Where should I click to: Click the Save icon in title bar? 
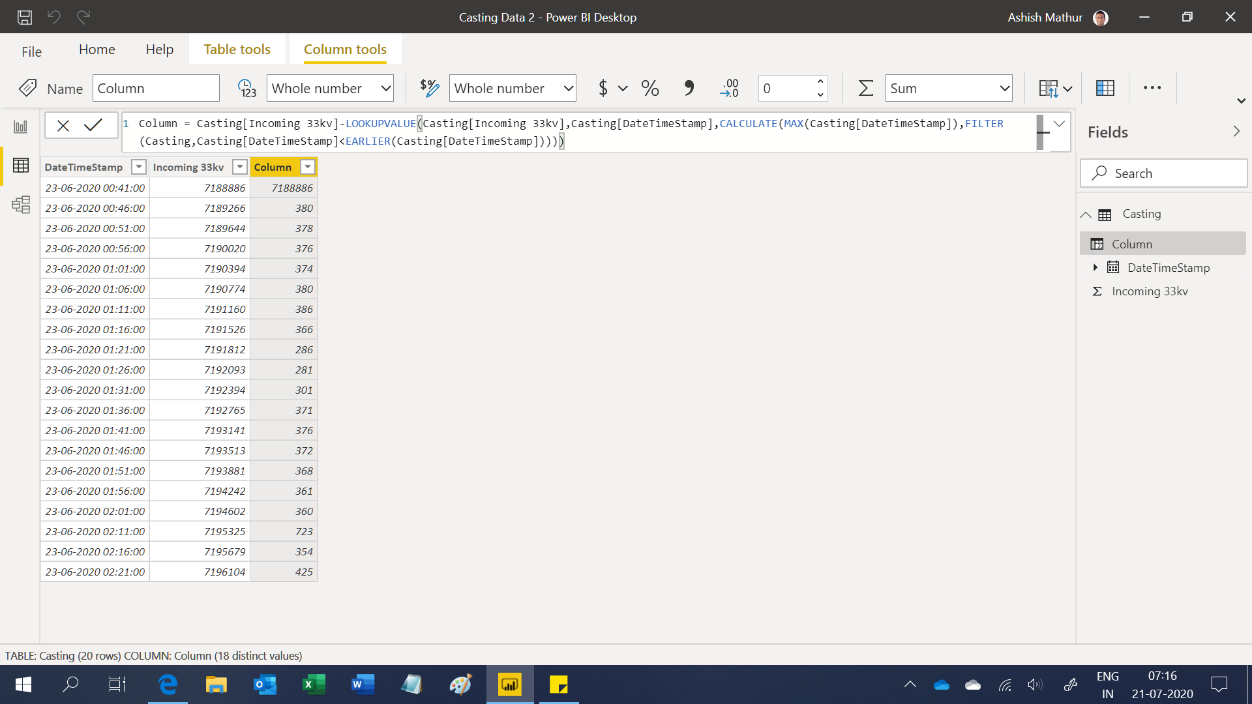pyautogui.click(x=25, y=18)
